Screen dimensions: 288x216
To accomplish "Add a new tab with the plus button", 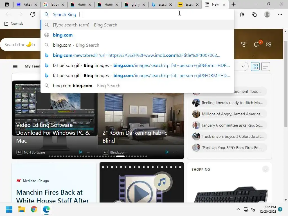I will [233, 4].
